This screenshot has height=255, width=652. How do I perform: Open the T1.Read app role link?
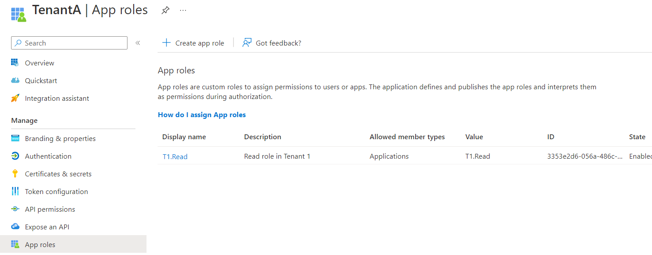(175, 156)
